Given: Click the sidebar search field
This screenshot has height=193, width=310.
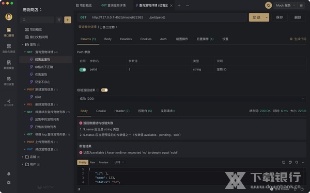Looking at the screenshot, I should (x=37, y=20).
